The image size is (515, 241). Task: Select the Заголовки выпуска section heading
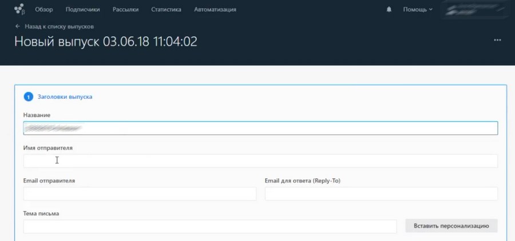coord(65,97)
